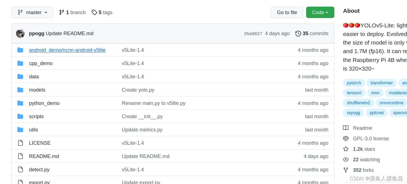The image size is (407, 184).
Task: Open the python_demo folder
Action: click(44, 103)
